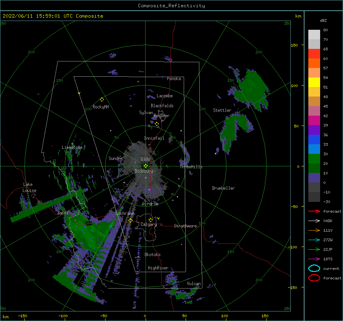Viewport: 343px width, 321px height.
Task: Click the Lacombe city label
Action: pos(165,96)
